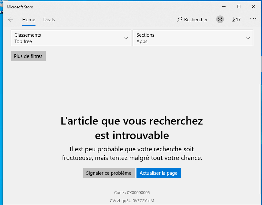Screen dimensions: 262x205
Task: Click the heading L'article que vous recherchez
Action: 132,121
